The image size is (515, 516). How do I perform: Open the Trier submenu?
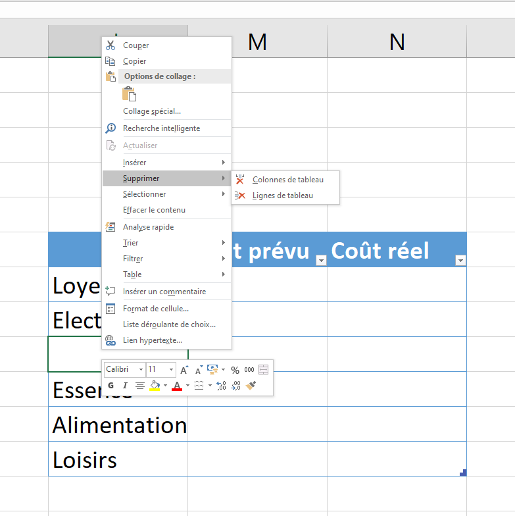point(167,242)
